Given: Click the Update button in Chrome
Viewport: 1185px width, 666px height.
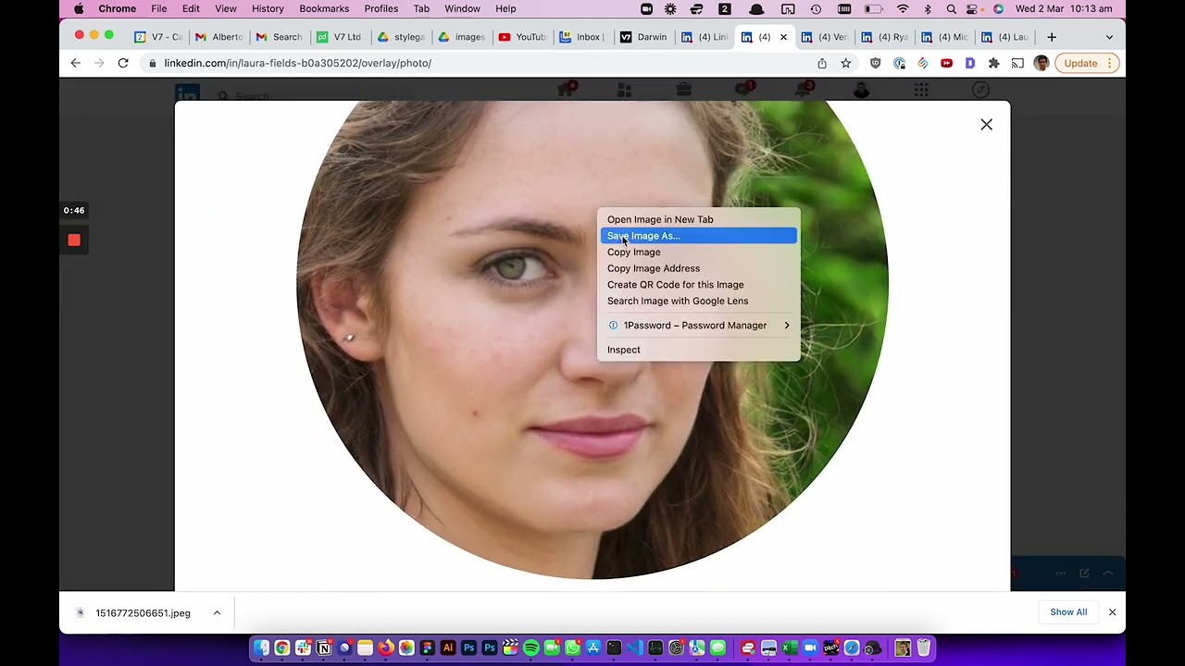Looking at the screenshot, I should (x=1079, y=63).
